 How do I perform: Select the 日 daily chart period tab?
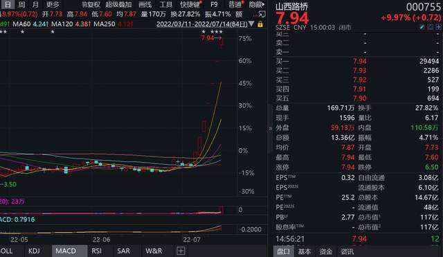tap(8, 4)
